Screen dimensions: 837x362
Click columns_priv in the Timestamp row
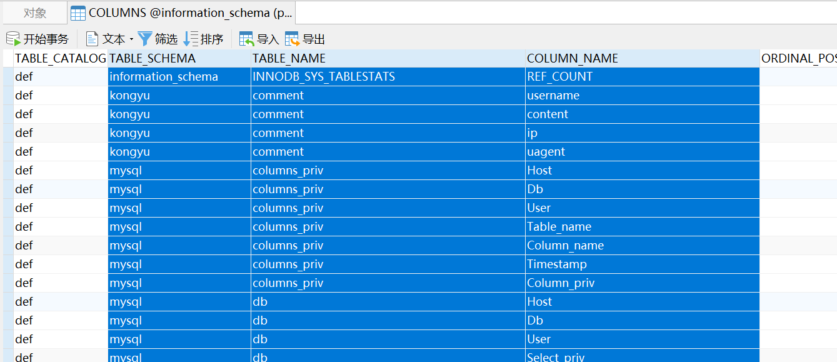tap(388, 264)
